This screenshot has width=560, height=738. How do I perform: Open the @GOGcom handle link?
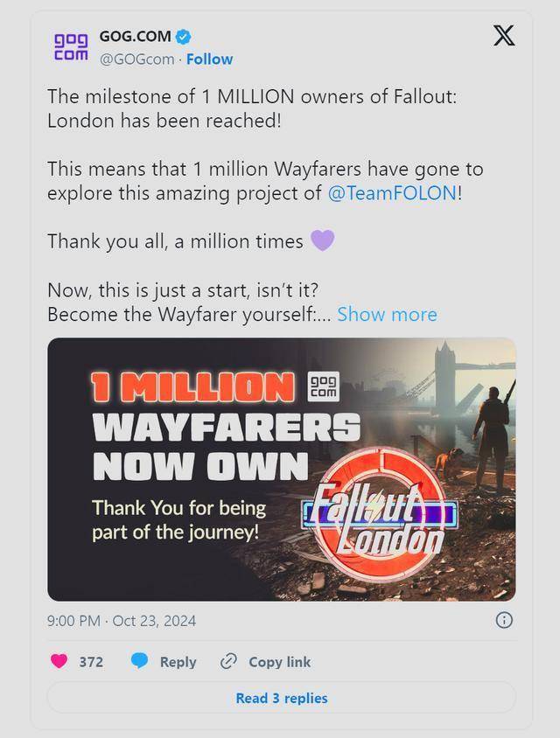click(137, 59)
